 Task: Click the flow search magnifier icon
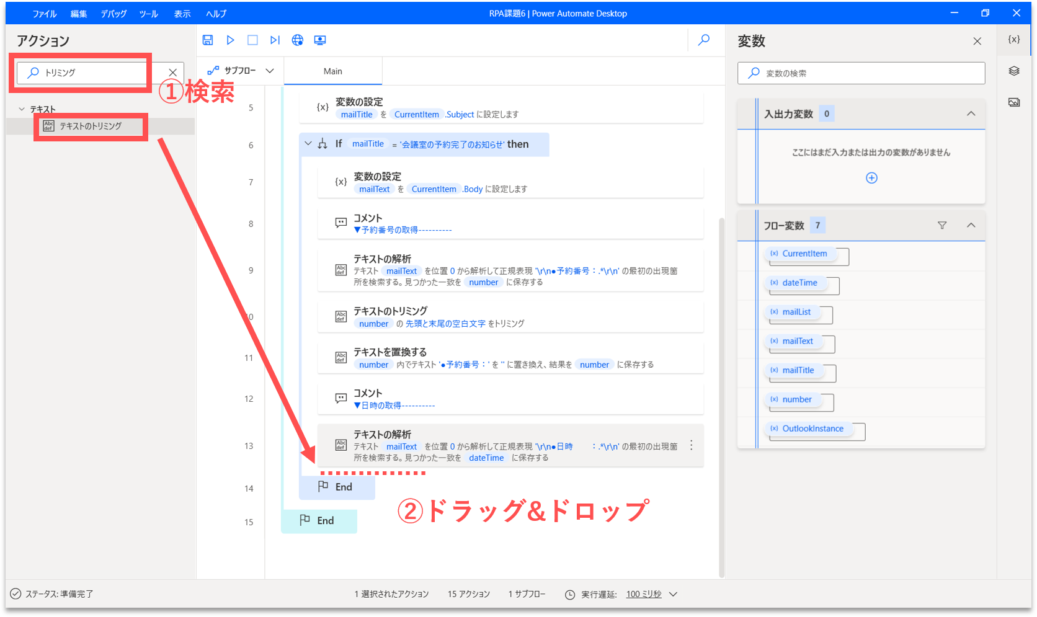pyautogui.click(x=704, y=40)
